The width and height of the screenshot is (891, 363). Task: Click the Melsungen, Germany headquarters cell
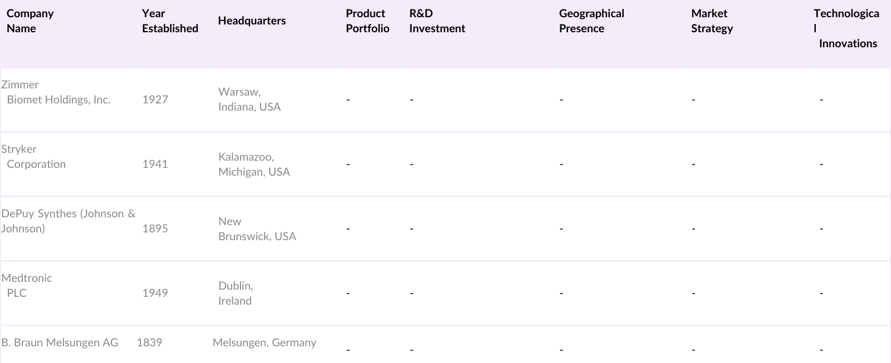point(265,342)
